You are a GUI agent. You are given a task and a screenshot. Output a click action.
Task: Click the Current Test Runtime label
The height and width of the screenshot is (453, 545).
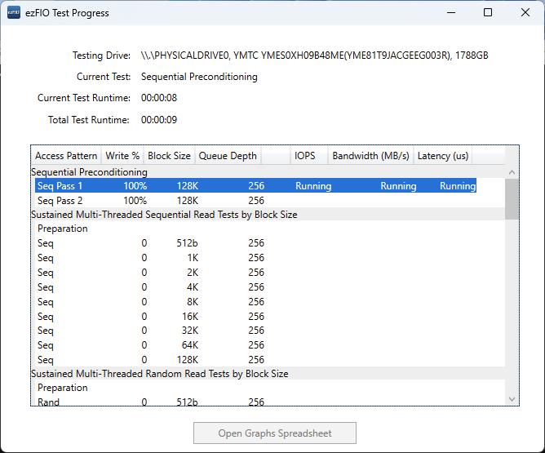pos(84,98)
